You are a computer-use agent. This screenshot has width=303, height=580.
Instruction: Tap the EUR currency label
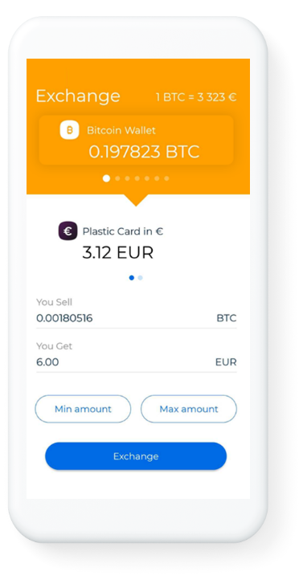tap(226, 361)
